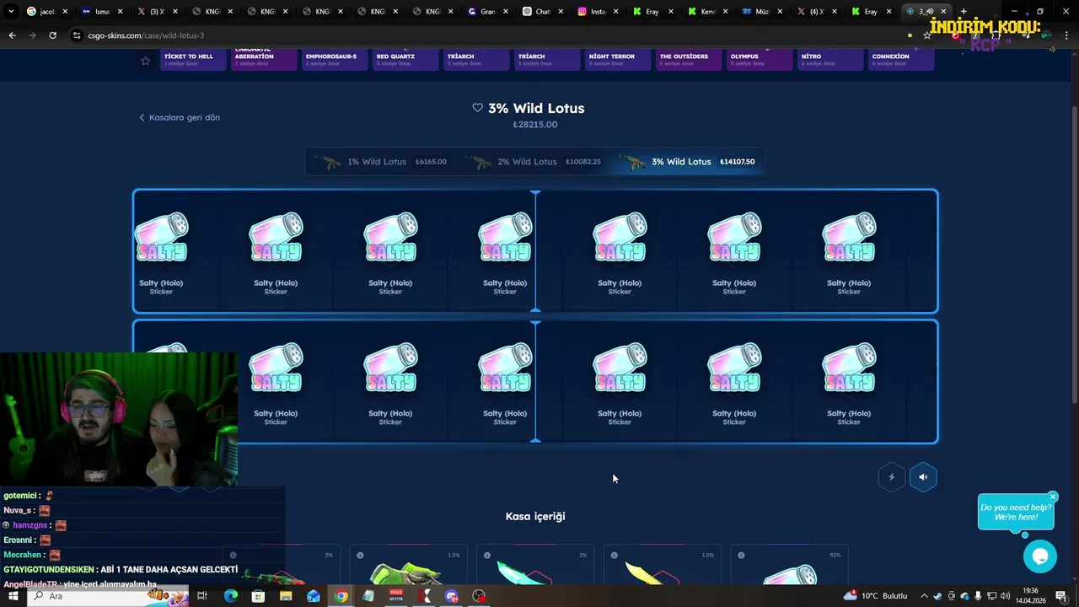Open Microsoft Store from taskbar
Screen dimensions: 1079x607
[258, 596]
